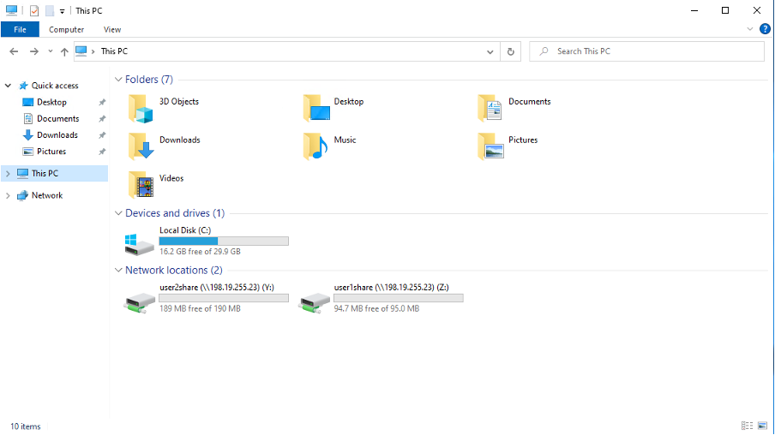Select the user2share (Y:) network drive icon
Viewport: 775px width, 435px height.
pos(140,302)
